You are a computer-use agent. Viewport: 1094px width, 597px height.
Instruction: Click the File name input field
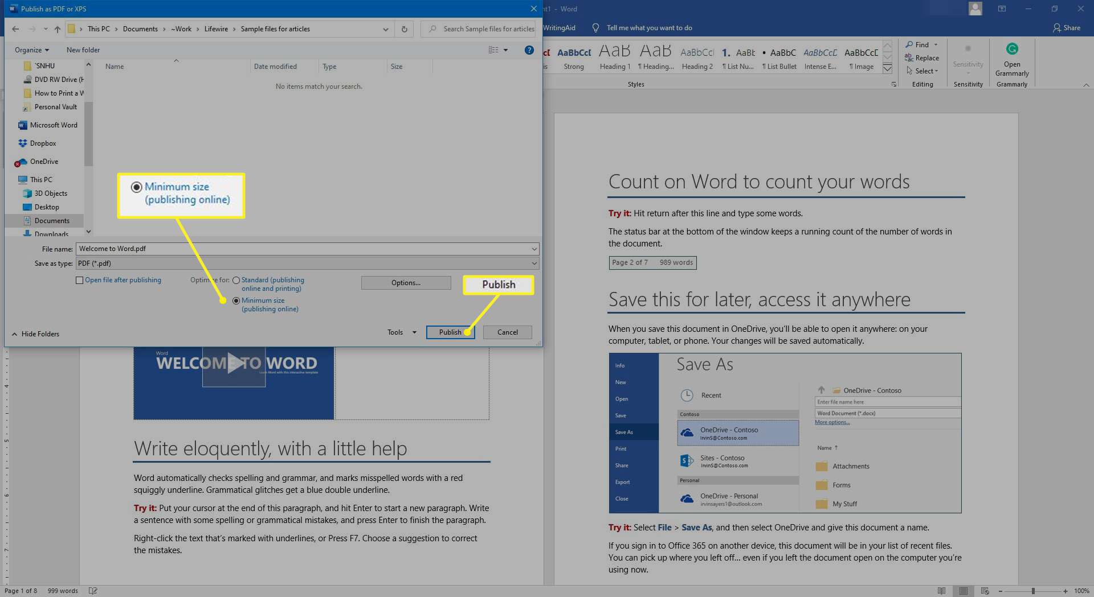(x=303, y=249)
